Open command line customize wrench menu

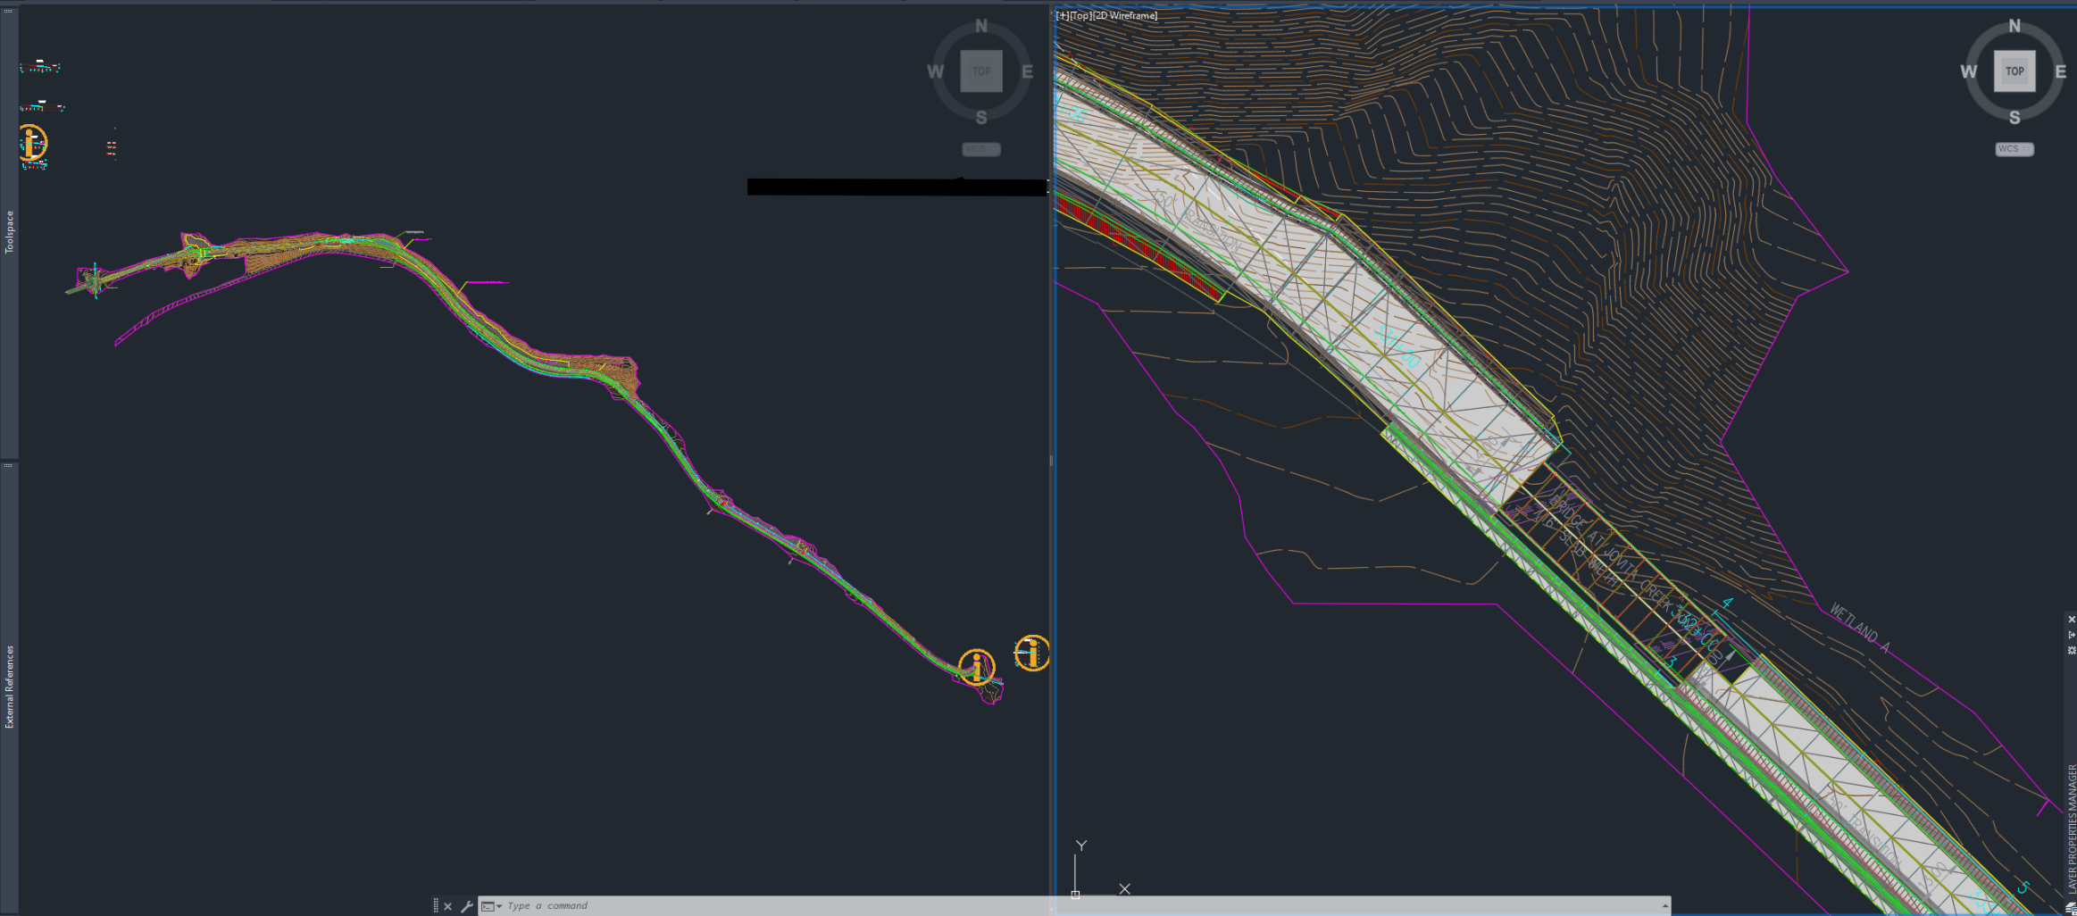click(466, 906)
